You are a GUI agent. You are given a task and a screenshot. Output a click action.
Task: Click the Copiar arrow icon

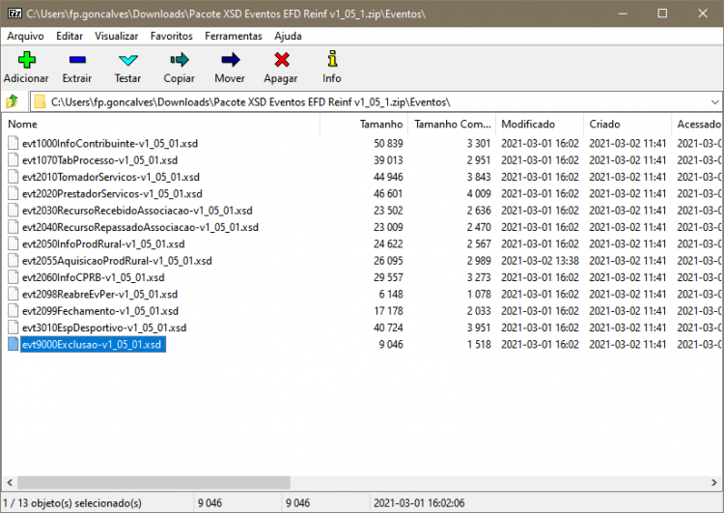pyautogui.click(x=180, y=60)
